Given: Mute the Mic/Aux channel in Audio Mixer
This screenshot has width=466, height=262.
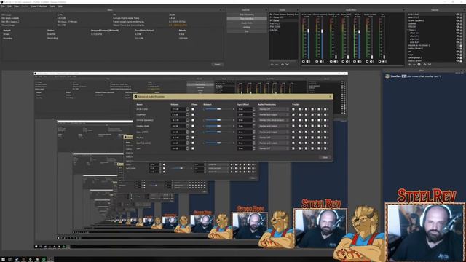Looking at the screenshot, I should [x=359, y=61].
